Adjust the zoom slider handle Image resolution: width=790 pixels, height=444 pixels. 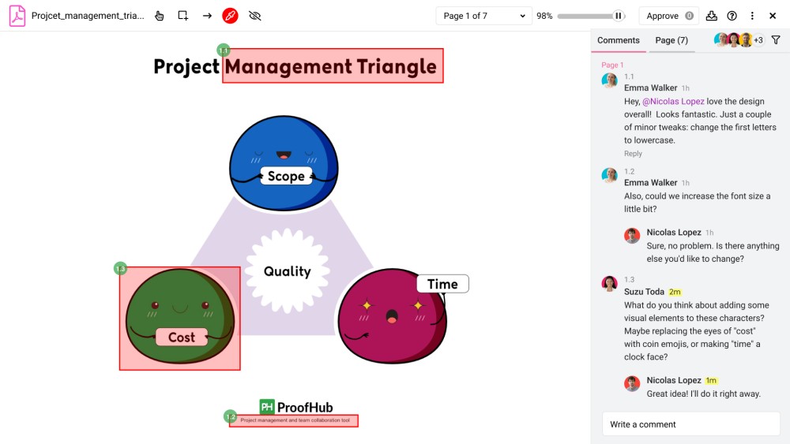coord(619,16)
